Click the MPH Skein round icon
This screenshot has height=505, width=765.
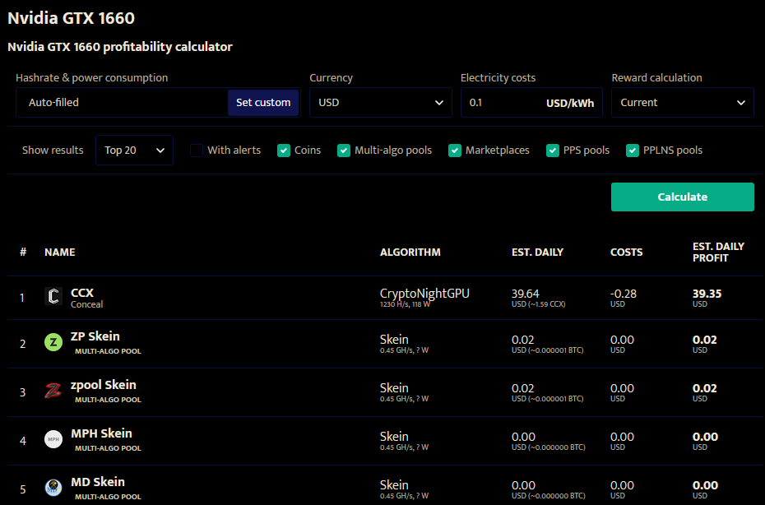pyautogui.click(x=53, y=439)
